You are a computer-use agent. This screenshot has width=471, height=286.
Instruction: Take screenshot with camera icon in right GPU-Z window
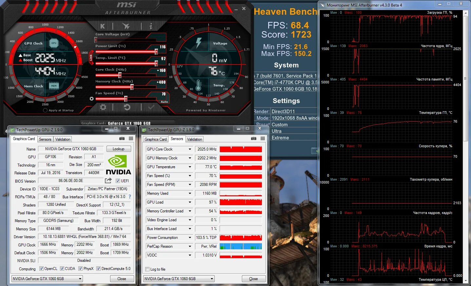pyautogui.click(x=254, y=139)
